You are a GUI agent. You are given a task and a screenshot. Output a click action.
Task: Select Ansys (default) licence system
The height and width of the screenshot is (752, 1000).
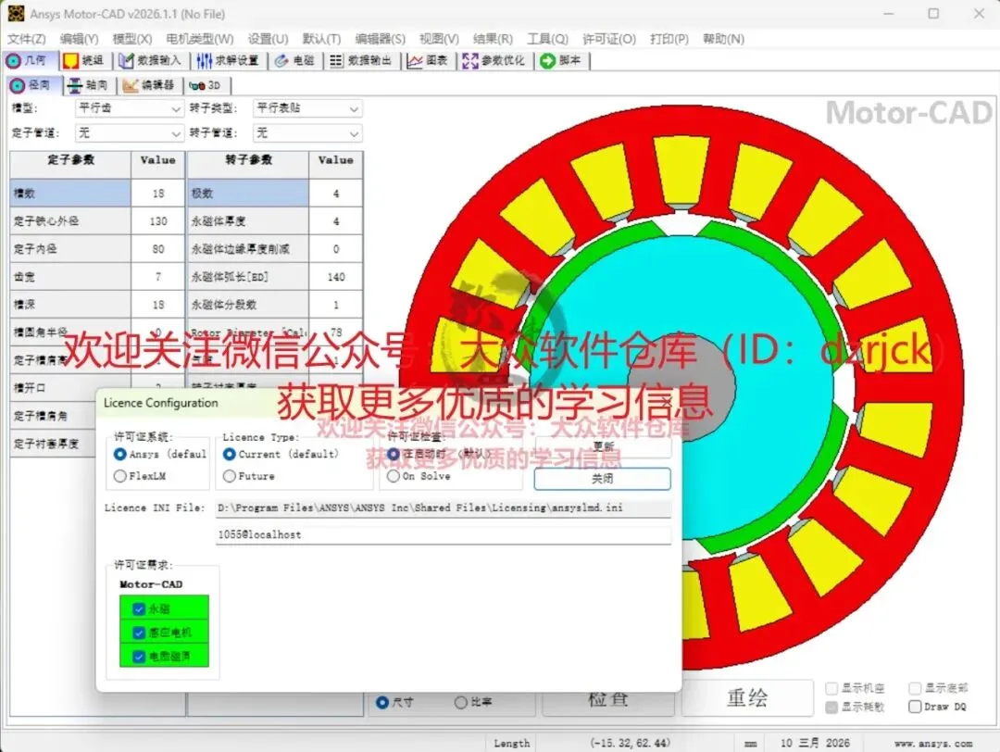pyautogui.click(x=119, y=454)
